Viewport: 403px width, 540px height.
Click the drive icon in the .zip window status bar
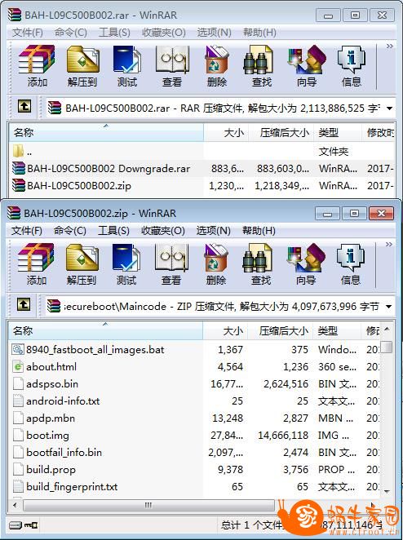pyautogui.click(x=15, y=525)
